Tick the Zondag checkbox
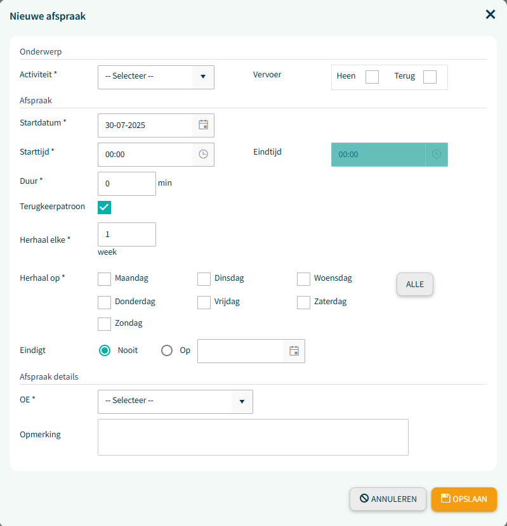 pos(104,324)
